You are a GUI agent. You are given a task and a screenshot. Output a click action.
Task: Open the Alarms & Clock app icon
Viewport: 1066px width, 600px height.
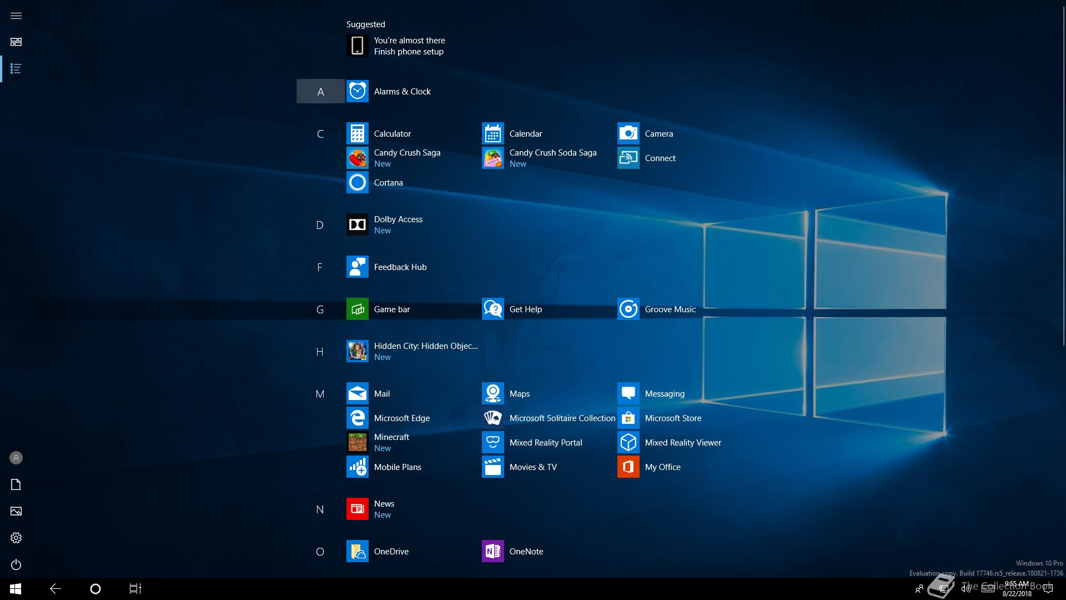[357, 91]
